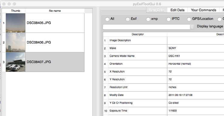Choose the IPTC radio button
Screen dimensions: 224x116
pos(169,19)
